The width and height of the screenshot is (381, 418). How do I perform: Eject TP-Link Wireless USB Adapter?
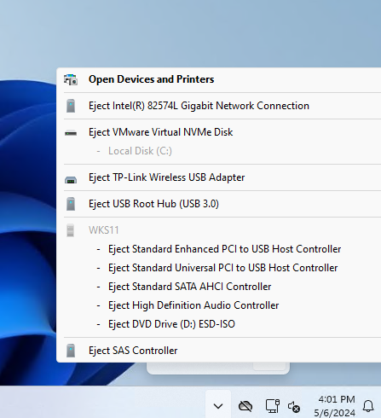point(166,177)
